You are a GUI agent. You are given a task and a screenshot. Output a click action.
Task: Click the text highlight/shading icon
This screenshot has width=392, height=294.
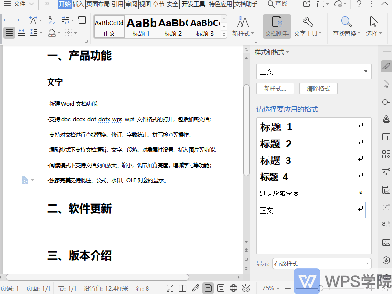tap(52, 33)
